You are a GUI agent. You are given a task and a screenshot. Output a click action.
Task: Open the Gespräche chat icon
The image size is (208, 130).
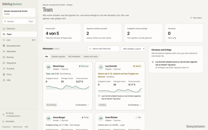click(4, 63)
